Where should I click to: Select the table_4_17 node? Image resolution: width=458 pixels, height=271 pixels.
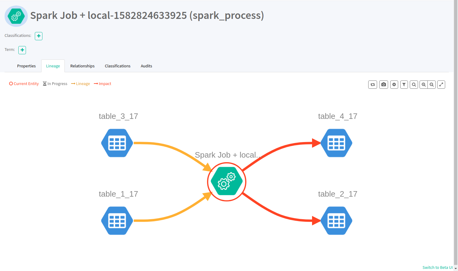click(336, 143)
